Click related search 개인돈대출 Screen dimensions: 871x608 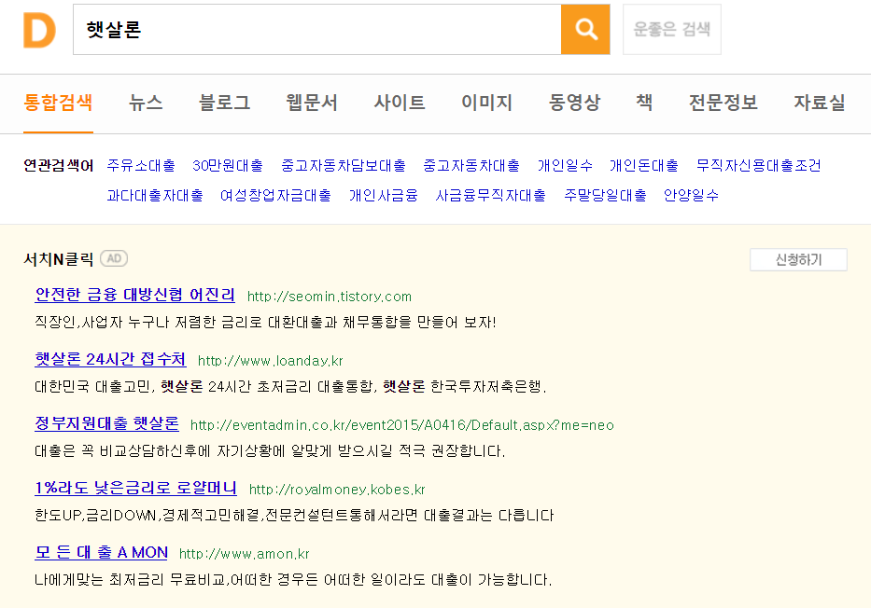click(x=644, y=165)
